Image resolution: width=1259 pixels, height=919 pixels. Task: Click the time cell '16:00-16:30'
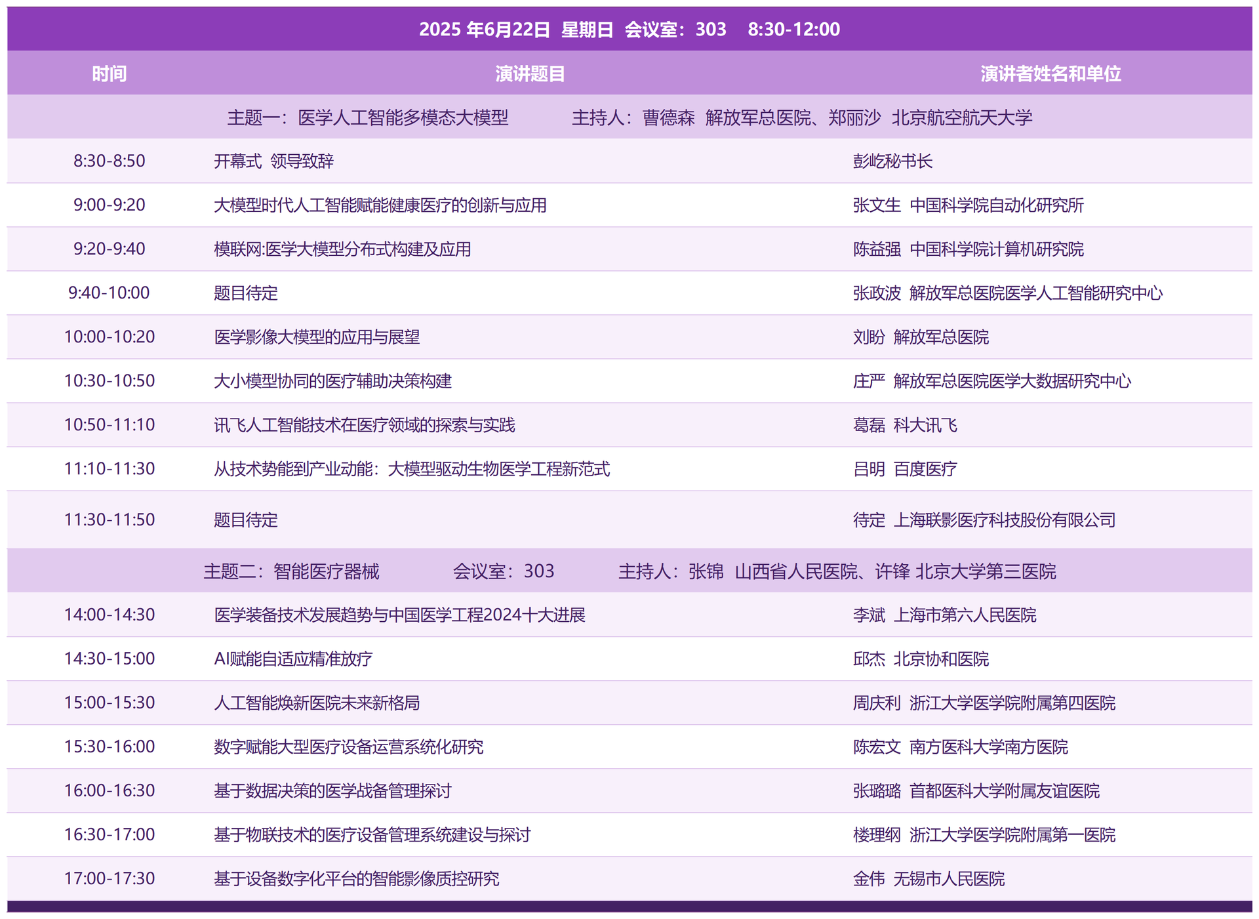109,791
